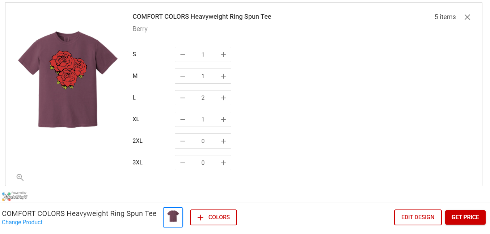Click minus icon in the 3XL row
The image size is (490, 234).
point(183,163)
